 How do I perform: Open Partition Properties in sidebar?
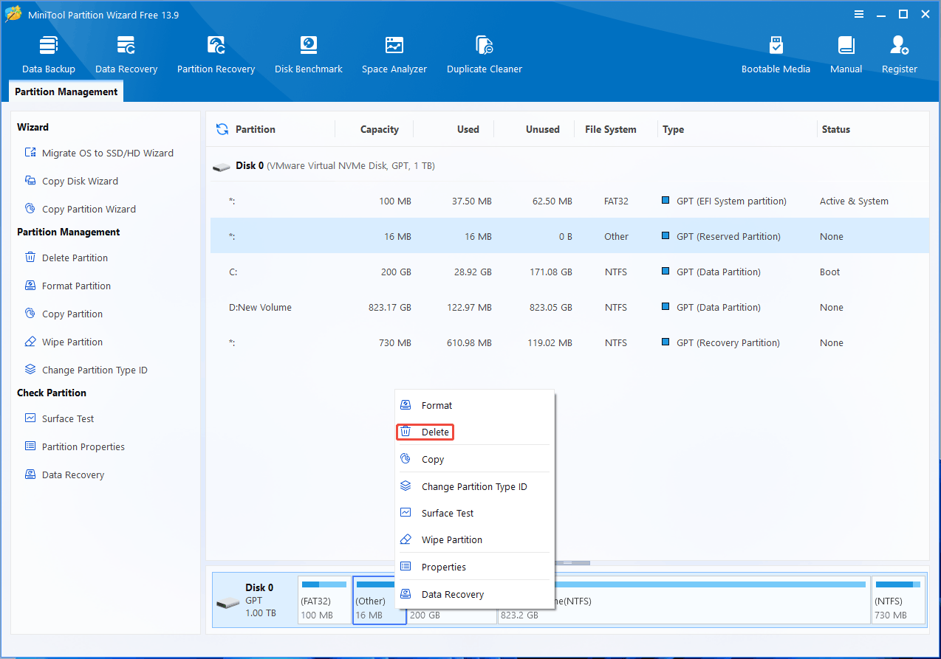tap(74, 446)
